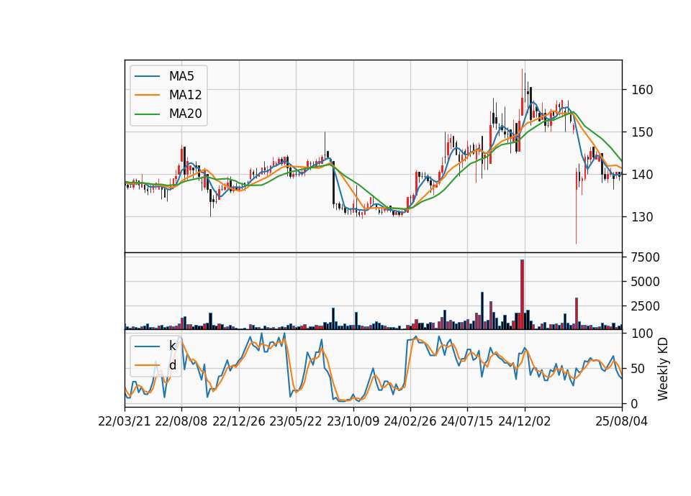Image resolution: width=691 pixels, height=496 pixels.
Task: Click the green MA20 legend line sample
Action: click(x=147, y=114)
